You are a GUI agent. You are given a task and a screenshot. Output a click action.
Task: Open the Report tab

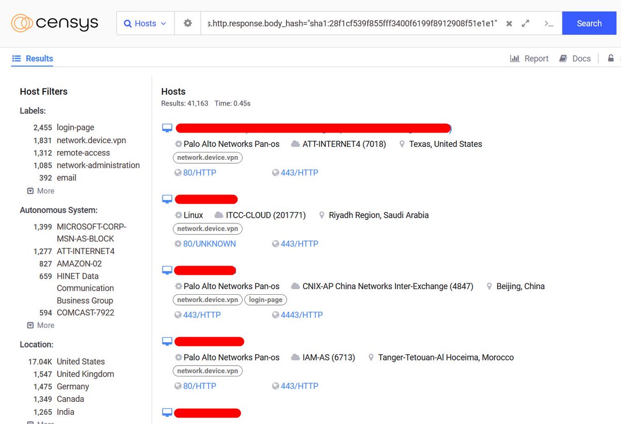coord(529,58)
